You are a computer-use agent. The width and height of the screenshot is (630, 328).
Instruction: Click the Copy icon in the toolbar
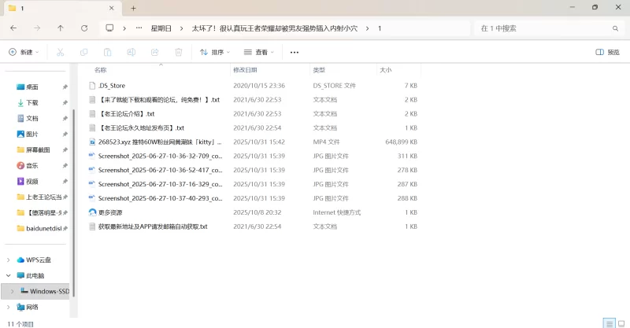pos(83,52)
